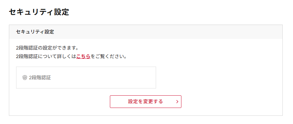Select the large セキュリティ設定 page heading
The width and height of the screenshot is (293, 124).
click(x=39, y=12)
